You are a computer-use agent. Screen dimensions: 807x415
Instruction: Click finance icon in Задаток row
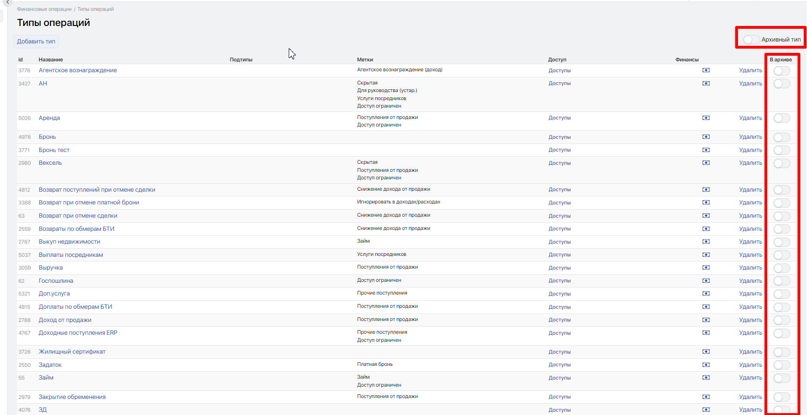(x=706, y=364)
